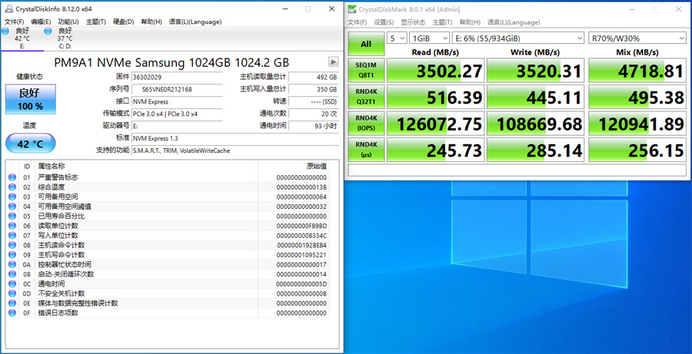Open CrystalDiskInfo 主题(T) menu
The image size is (692, 354).
point(96,22)
